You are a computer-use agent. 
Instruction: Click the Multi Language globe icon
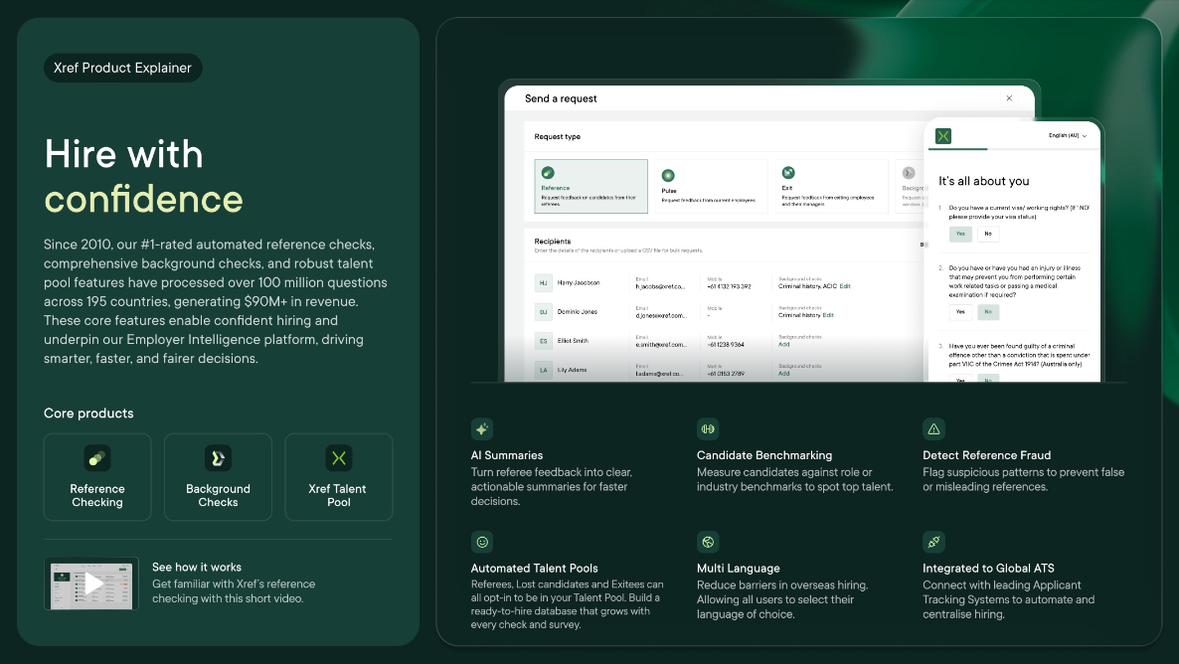708,542
